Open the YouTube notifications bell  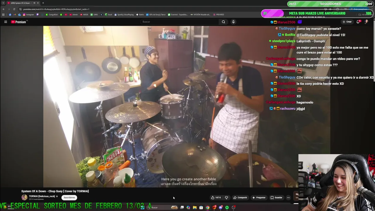358,22
